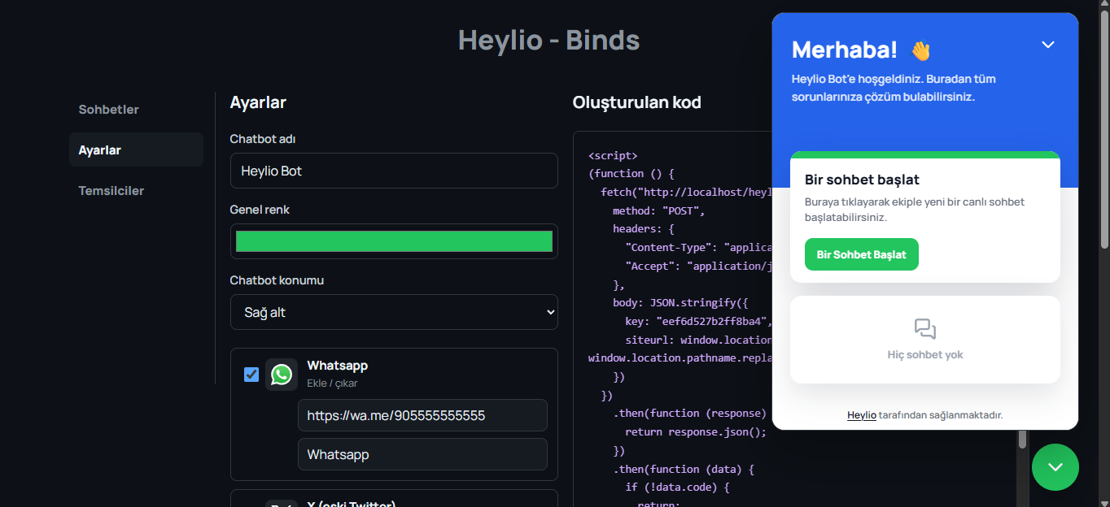Edit the WhatsApp URL field

422,415
